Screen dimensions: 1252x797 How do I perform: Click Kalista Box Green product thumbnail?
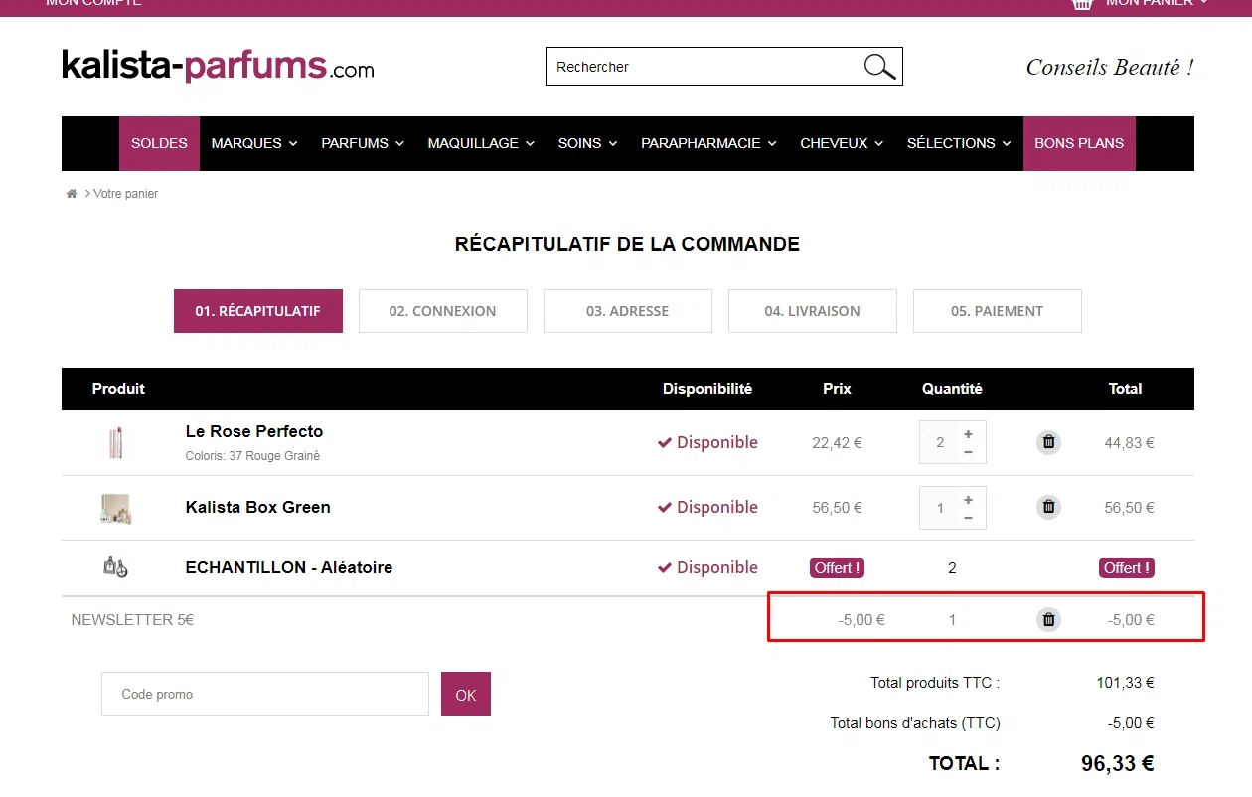point(116,508)
